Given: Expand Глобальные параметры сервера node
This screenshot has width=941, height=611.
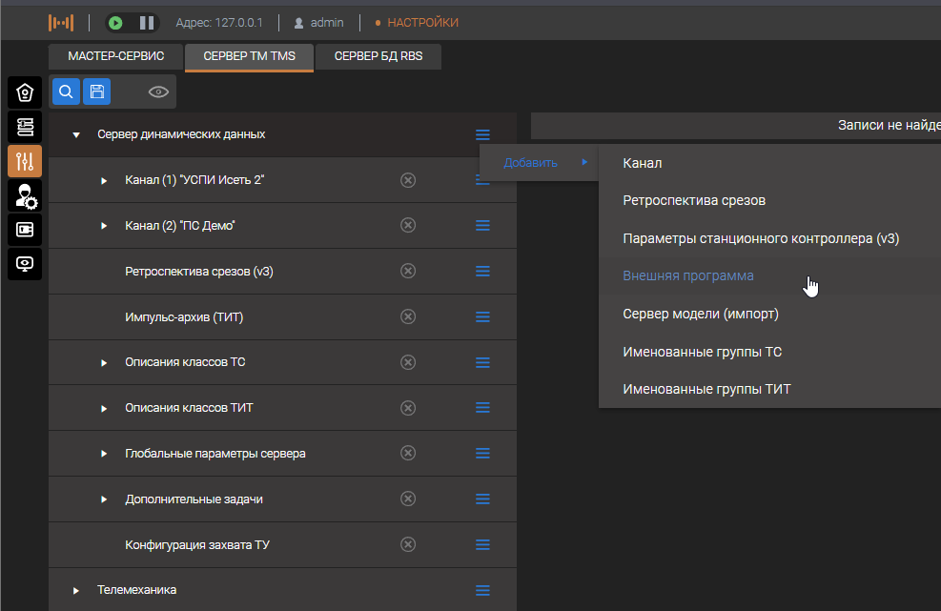Looking at the screenshot, I should pos(104,454).
